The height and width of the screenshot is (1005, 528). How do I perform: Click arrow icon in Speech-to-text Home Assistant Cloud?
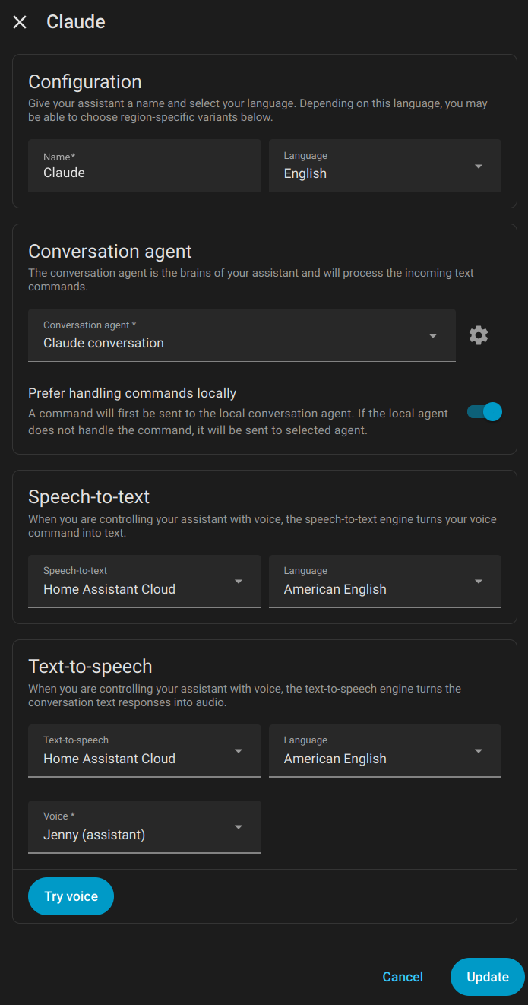point(239,582)
